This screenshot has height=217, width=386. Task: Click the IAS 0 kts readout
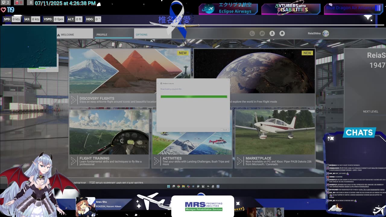click(x=32, y=19)
